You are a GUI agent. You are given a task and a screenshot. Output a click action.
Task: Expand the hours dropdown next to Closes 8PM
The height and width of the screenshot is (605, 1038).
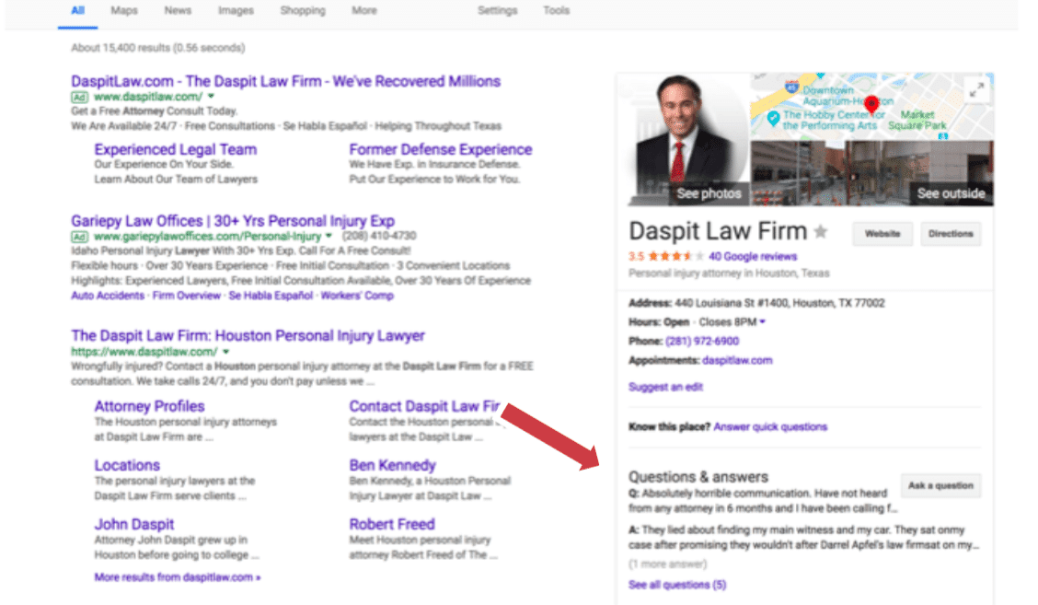pos(763,322)
